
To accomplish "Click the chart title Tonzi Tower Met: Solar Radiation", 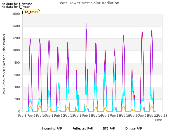I will coord(89,3).
